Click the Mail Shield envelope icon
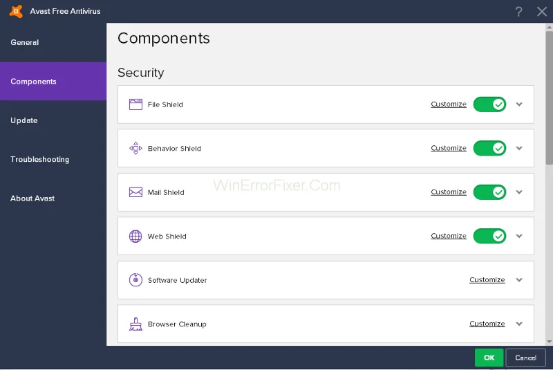Image resolution: width=553 pixels, height=370 pixels. coord(135,192)
